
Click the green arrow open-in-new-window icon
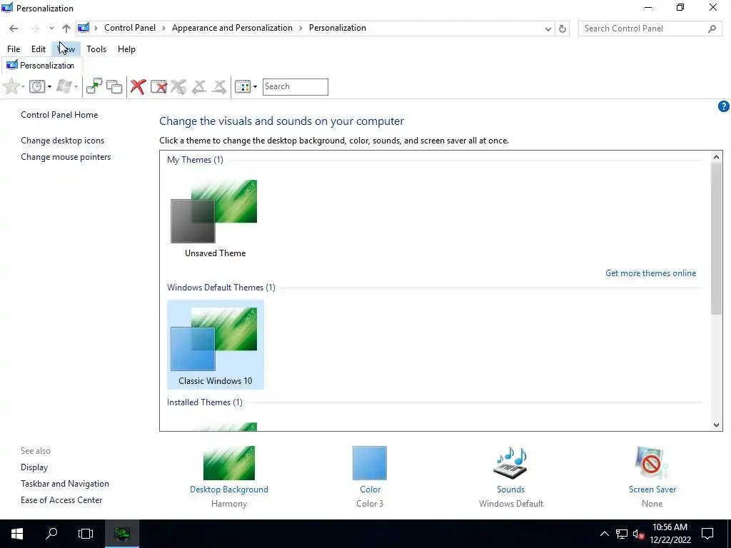(94, 86)
